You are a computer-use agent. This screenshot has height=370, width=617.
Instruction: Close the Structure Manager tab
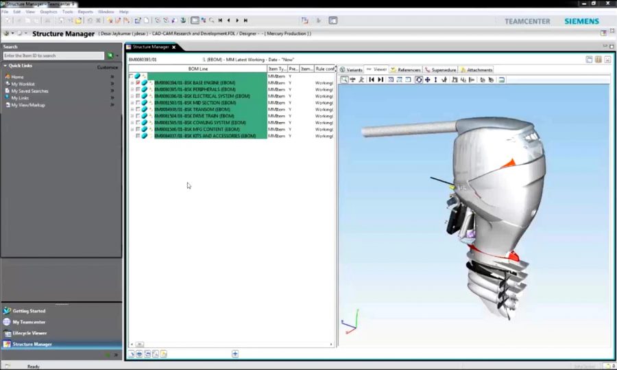[x=174, y=47]
